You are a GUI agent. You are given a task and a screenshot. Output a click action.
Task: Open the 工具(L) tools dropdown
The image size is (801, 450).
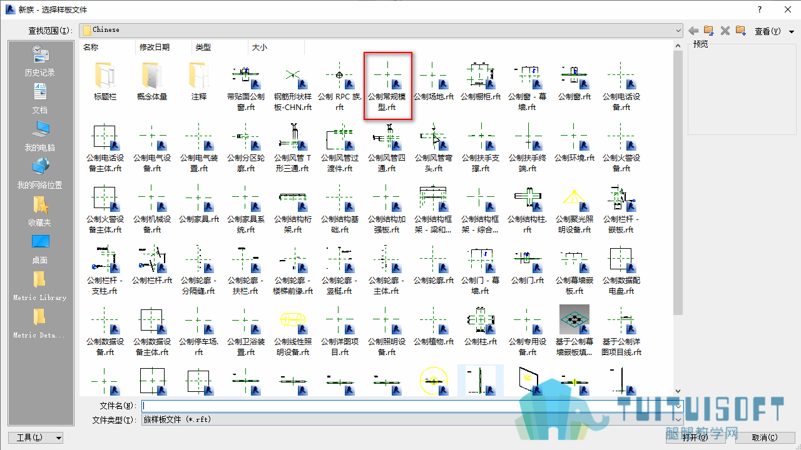36,438
